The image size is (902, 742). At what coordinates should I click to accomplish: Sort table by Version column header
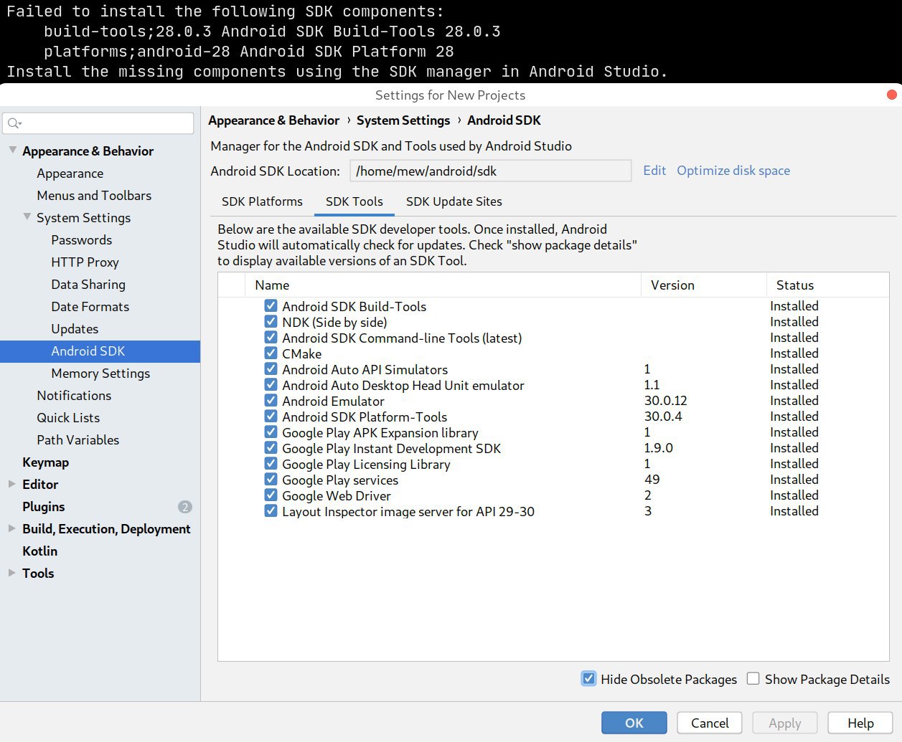[x=704, y=285]
